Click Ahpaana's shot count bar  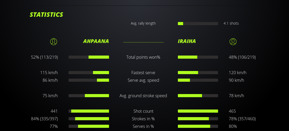point(89,111)
